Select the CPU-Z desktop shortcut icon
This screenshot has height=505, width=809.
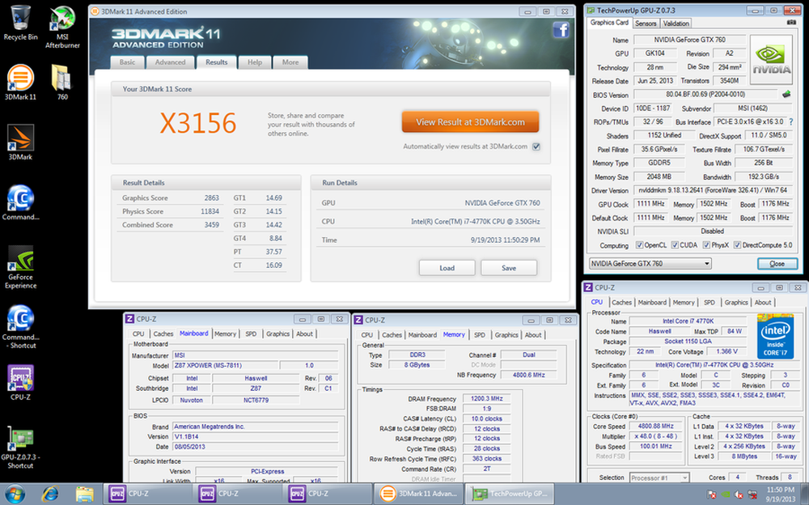coord(21,383)
